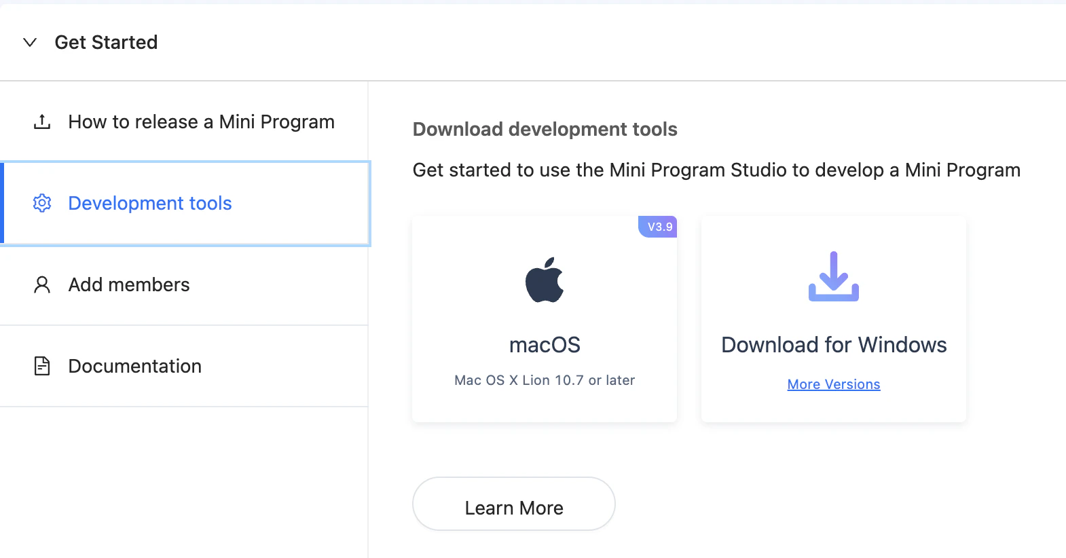This screenshot has width=1066, height=558.
Task: Select the Development tools menu label
Action: pos(150,204)
